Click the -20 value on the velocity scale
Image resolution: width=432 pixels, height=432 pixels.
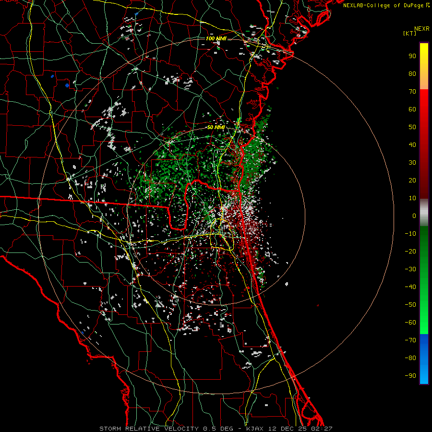[x=410, y=251]
